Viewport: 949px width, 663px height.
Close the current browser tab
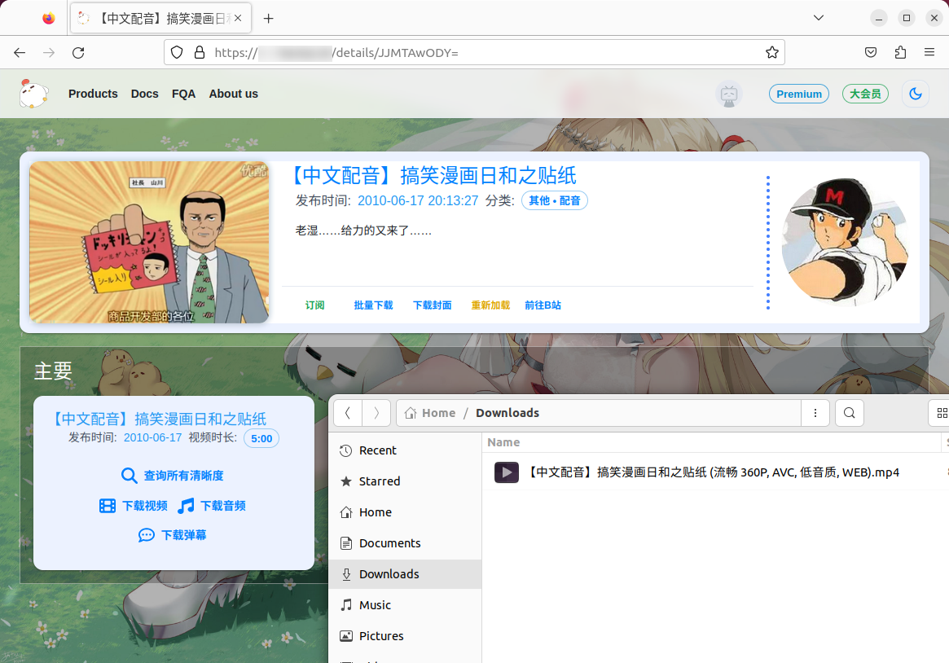pyautogui.click(x=238, y=18)
